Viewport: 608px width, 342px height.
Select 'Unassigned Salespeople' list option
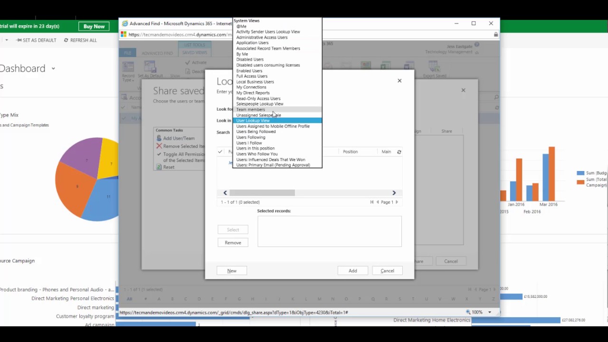(x=277, y=115)
